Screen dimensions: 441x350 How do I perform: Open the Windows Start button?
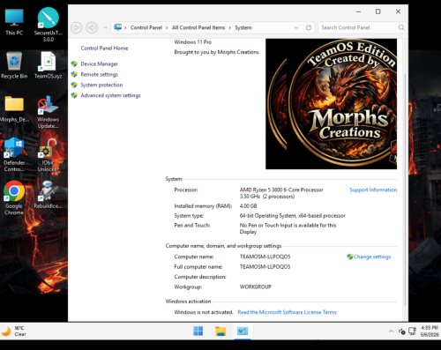point(198,331)
